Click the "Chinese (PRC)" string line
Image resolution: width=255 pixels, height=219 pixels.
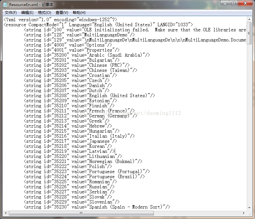[76, 65]
